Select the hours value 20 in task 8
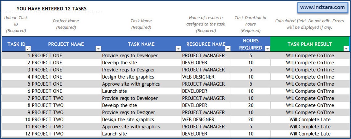 [251, 105]
